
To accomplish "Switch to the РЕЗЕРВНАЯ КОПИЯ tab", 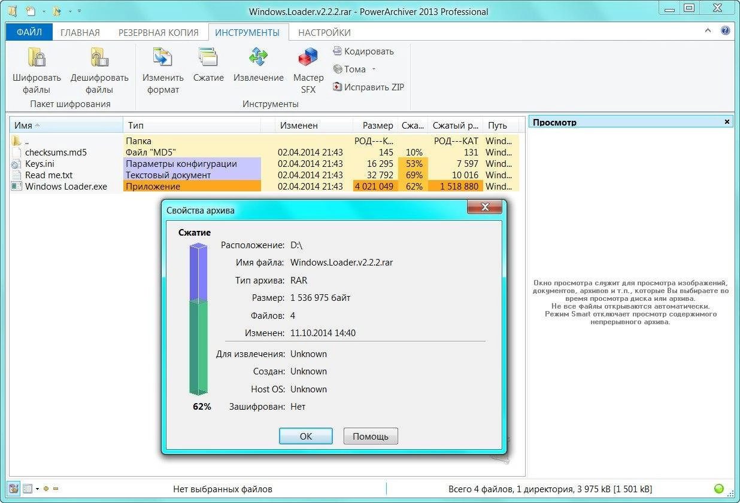I will point(157,32).
